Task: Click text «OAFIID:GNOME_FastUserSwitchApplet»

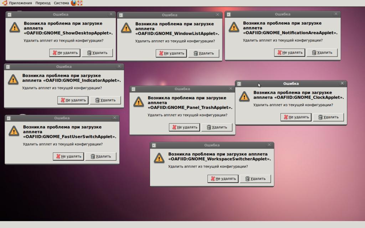Action: (70, 136)
